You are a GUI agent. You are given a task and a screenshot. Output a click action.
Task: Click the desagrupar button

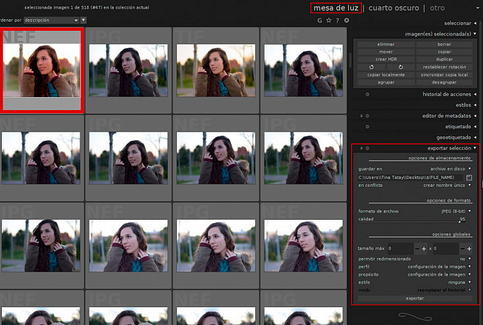pos(444,82)
